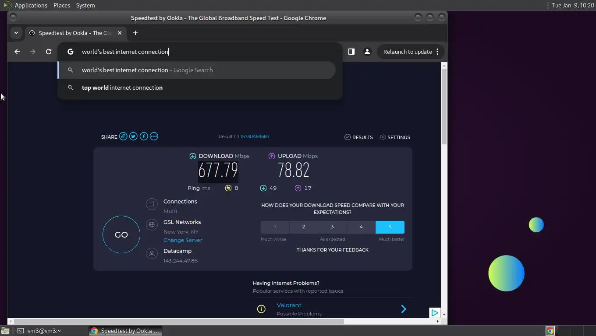This screenshot has width=596, height=336.
Task: Expand the tab search dropdown arrow
Action: (x=16, y=33)
